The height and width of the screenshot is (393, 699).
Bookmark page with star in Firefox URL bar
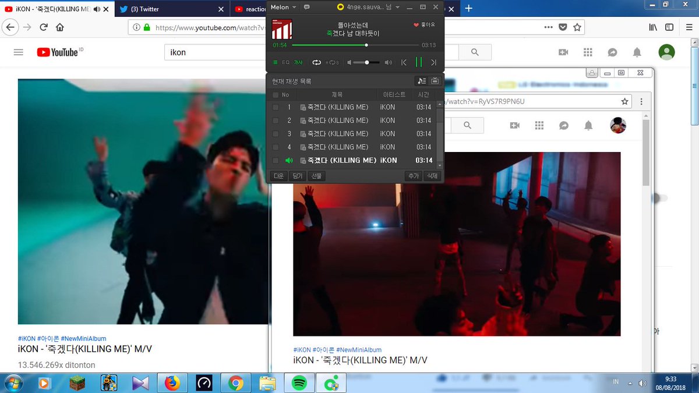pos(577,27)
